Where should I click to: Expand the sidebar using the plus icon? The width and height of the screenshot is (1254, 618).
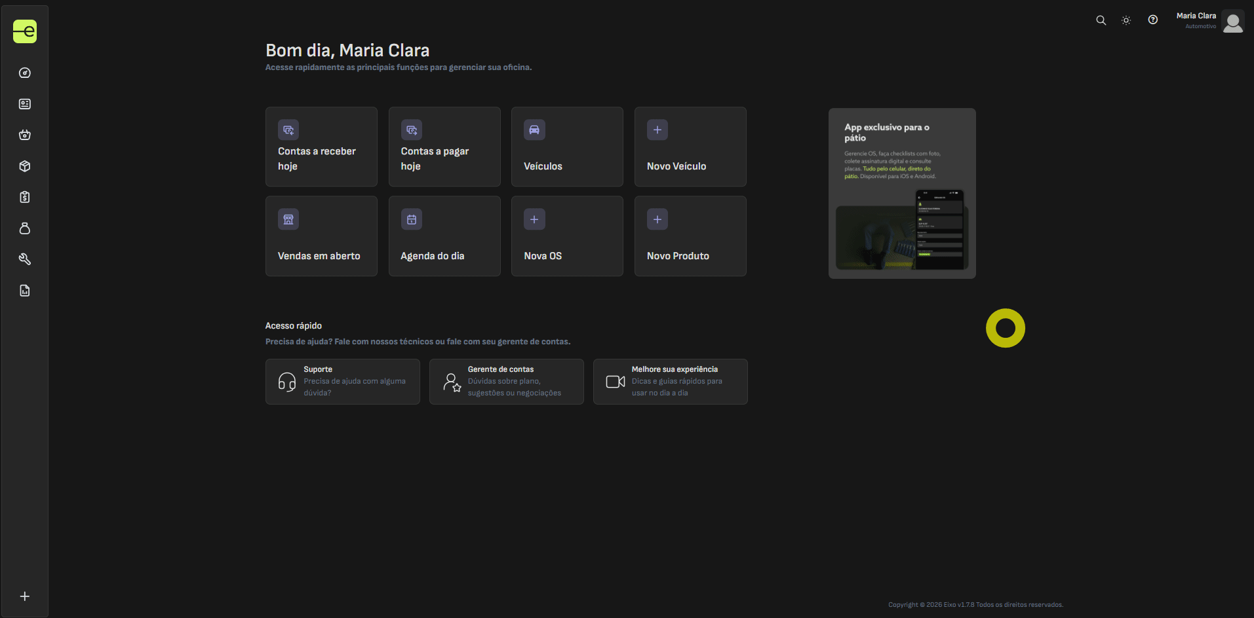click(25, 596)
